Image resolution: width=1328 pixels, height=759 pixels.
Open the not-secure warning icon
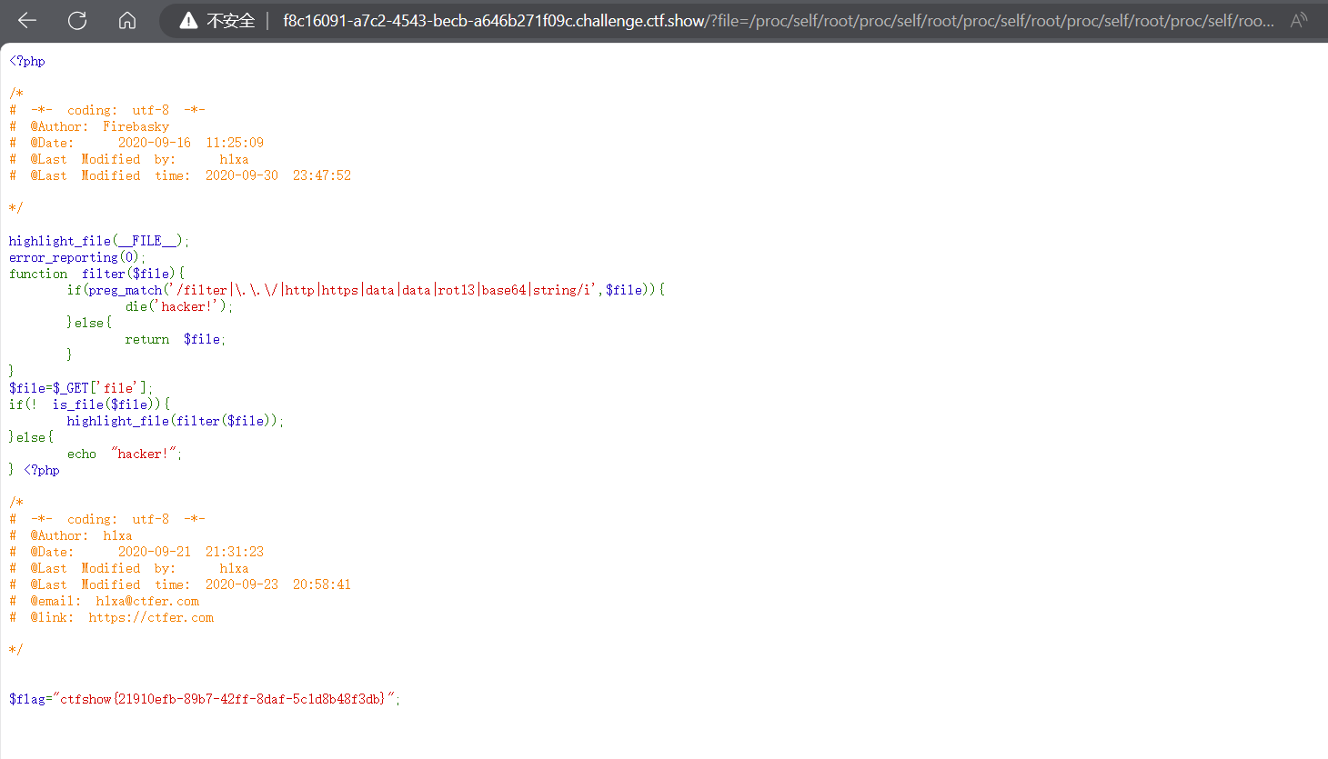(x=188, y=20)
